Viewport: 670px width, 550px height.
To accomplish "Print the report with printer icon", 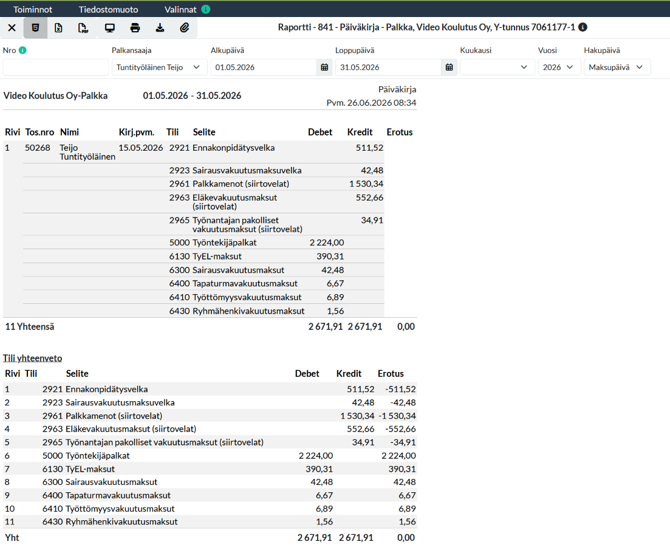I will click(135, 28).
